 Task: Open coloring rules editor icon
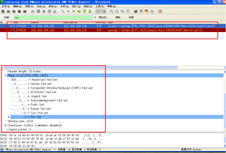click(x=147, y=11)
